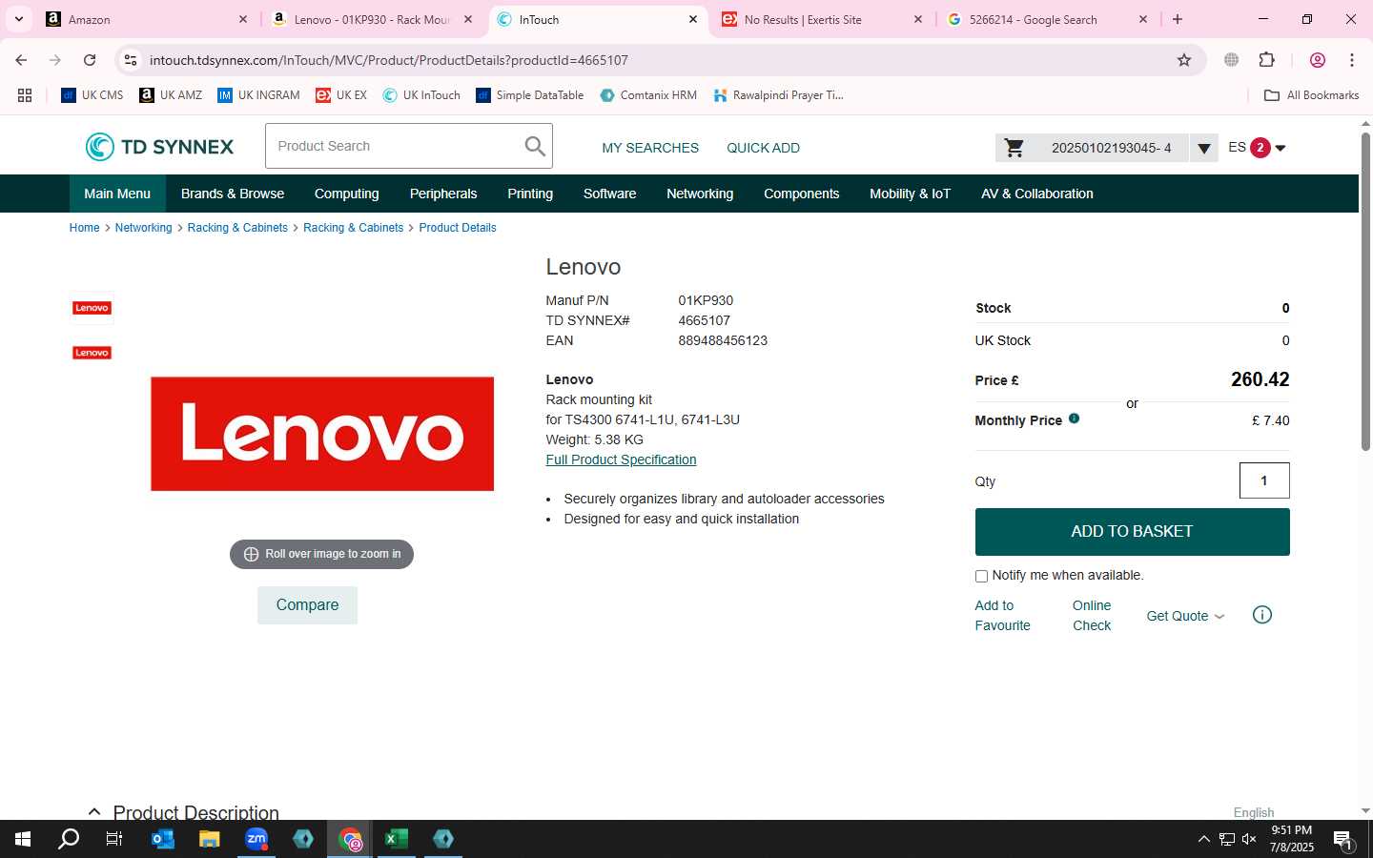Image resolution: width=1373 pixels, height=858 pixels.
Task: Click the Networking breadcrumb link
Action: click(143, 228)
